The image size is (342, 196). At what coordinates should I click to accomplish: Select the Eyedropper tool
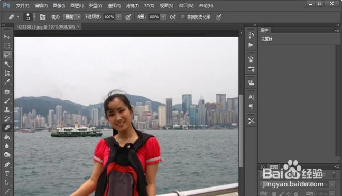click(x=7, y=82)
